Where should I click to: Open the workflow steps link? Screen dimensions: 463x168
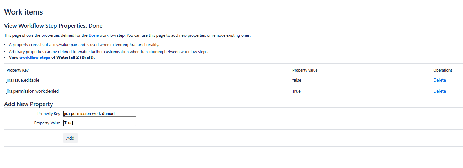35,57
